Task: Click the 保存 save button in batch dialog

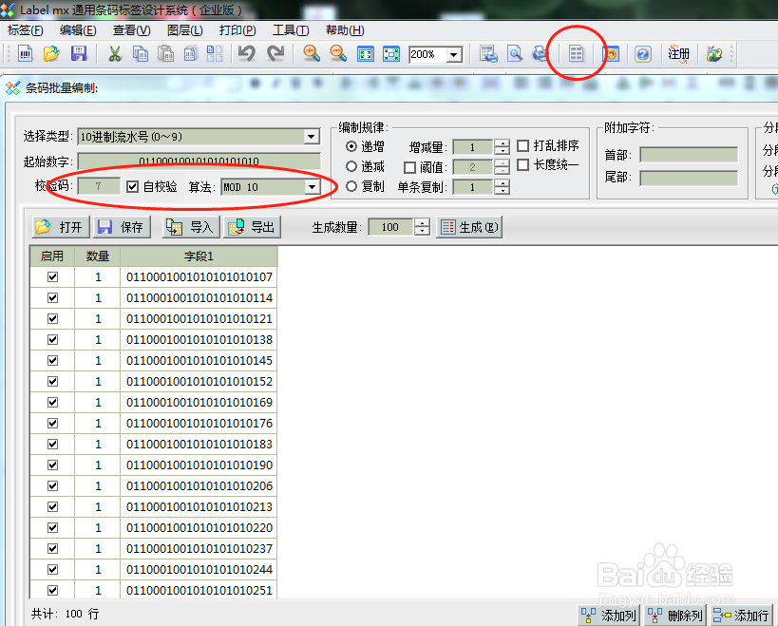Action: coord(122,227)
